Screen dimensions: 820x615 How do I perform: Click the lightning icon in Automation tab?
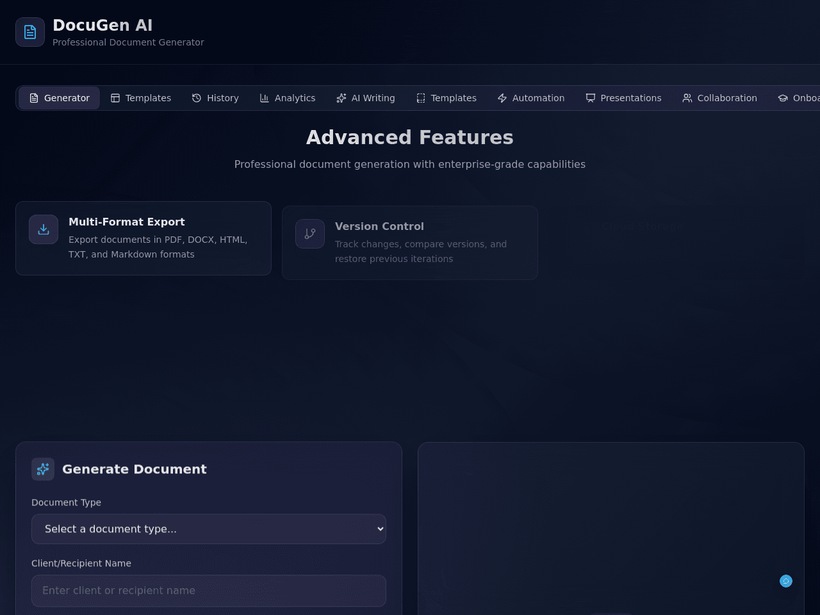coord(502,98)
